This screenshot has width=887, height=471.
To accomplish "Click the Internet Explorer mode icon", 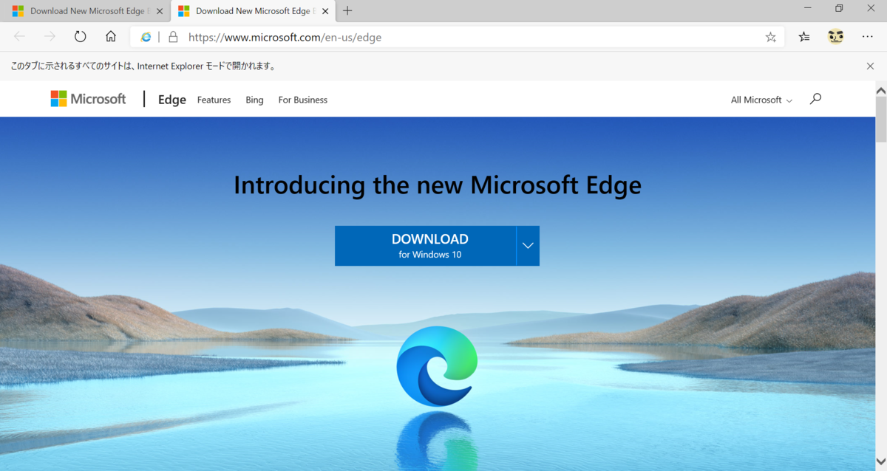I will pos(146,37).
